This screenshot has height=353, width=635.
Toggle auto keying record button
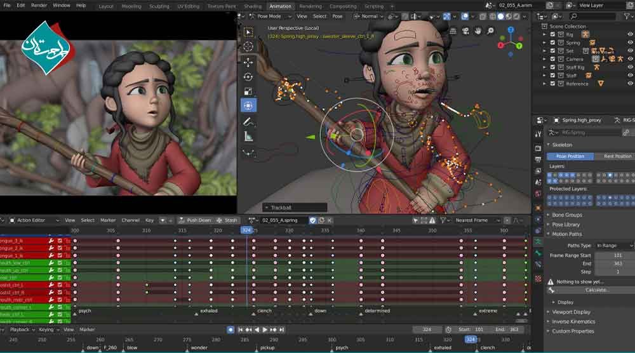pos(231,330)
